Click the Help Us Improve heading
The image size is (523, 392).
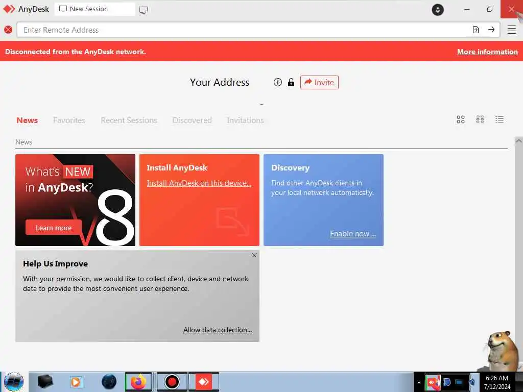(55, 264)
